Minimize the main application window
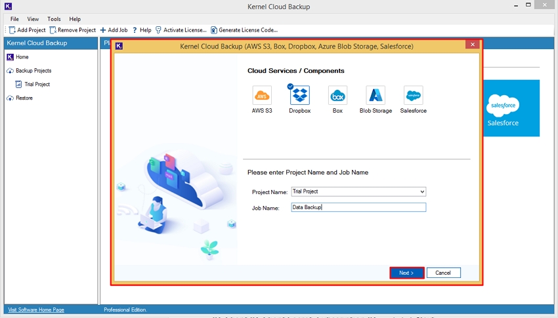558x318 pixels. point(516,5)
